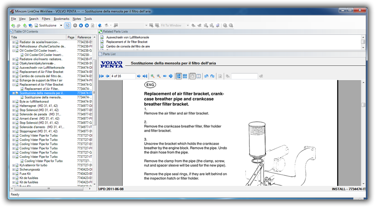
Task: Click the search text field in viewer toolbar
Action: (244, 76)
